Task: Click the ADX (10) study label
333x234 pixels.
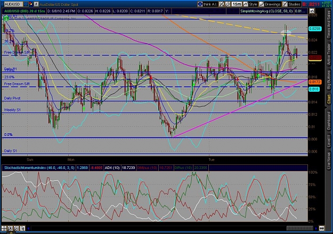Action: 112,168
